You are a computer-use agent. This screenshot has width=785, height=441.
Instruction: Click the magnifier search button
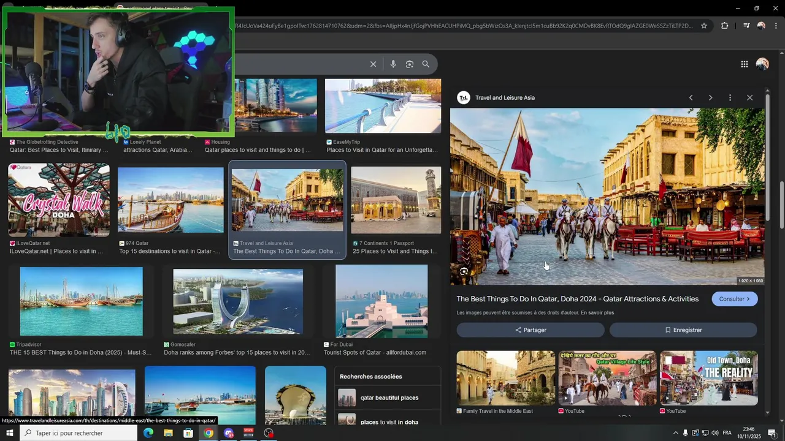426,64
